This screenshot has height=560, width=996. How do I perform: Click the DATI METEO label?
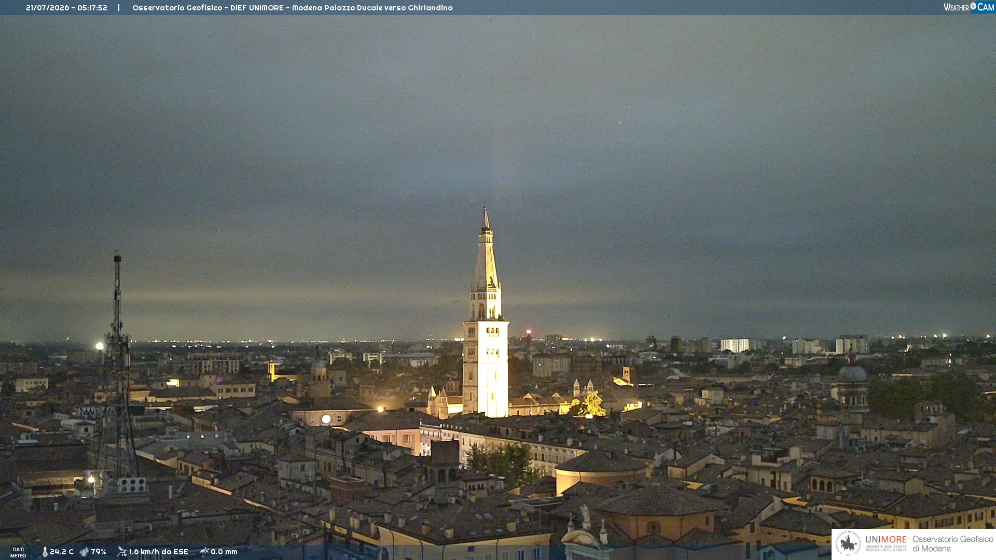pos(18,552)
